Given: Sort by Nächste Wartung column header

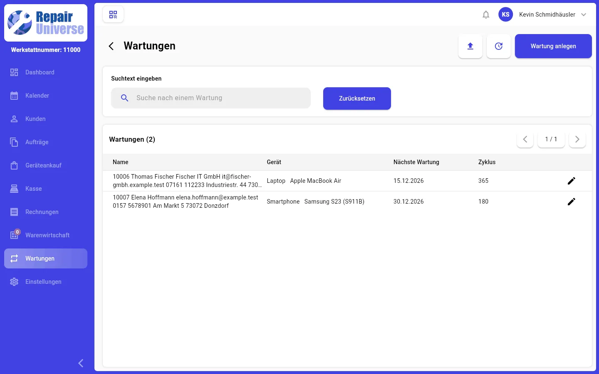Looking at the screenshot, I should (x=416, y=162).
